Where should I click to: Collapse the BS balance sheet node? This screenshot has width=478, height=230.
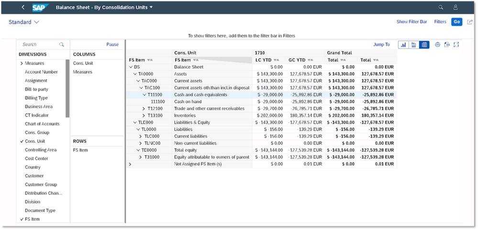(131, 67)
